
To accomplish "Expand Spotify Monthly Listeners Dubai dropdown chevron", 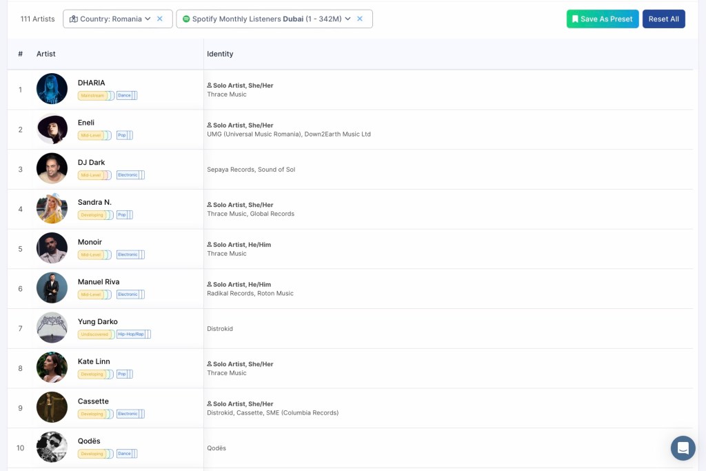I will click(x=347, y=19).
